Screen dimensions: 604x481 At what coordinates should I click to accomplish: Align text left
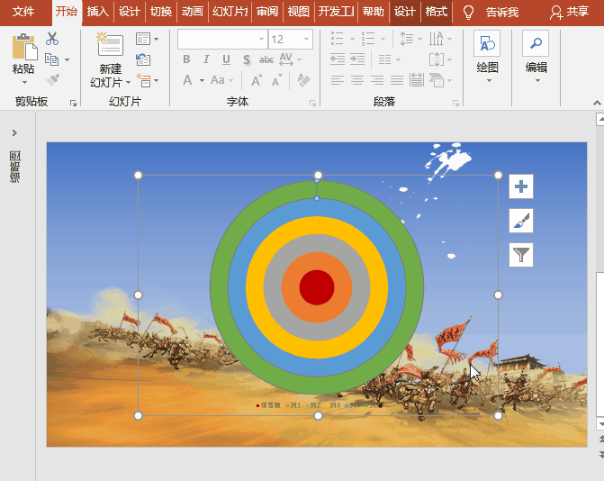coord(337,80)
